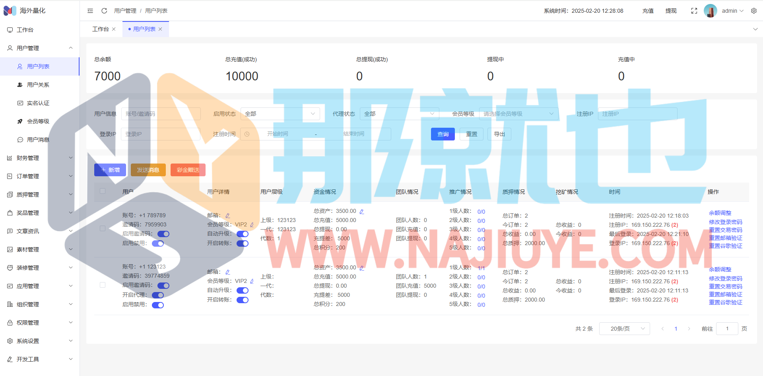
Task: Edit total assets pencil icon for first user
Action: [362, 212]
